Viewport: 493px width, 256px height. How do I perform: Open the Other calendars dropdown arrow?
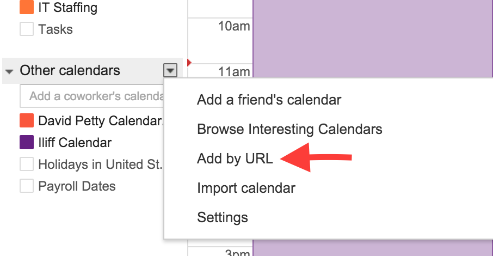click(x=171, y=70)
